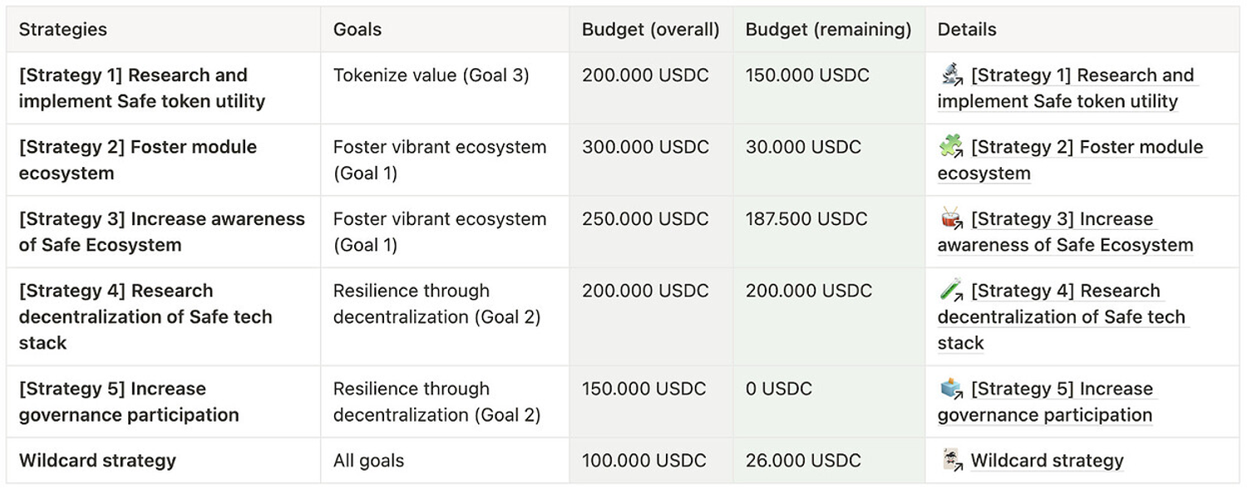Screen dimensions: 1247x489
Task: Select the Strategies column header
Action: [63, 29]
